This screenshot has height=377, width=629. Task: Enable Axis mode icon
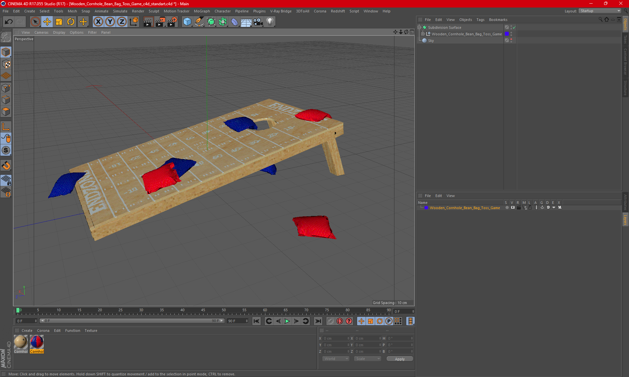[x=6, y=127]
